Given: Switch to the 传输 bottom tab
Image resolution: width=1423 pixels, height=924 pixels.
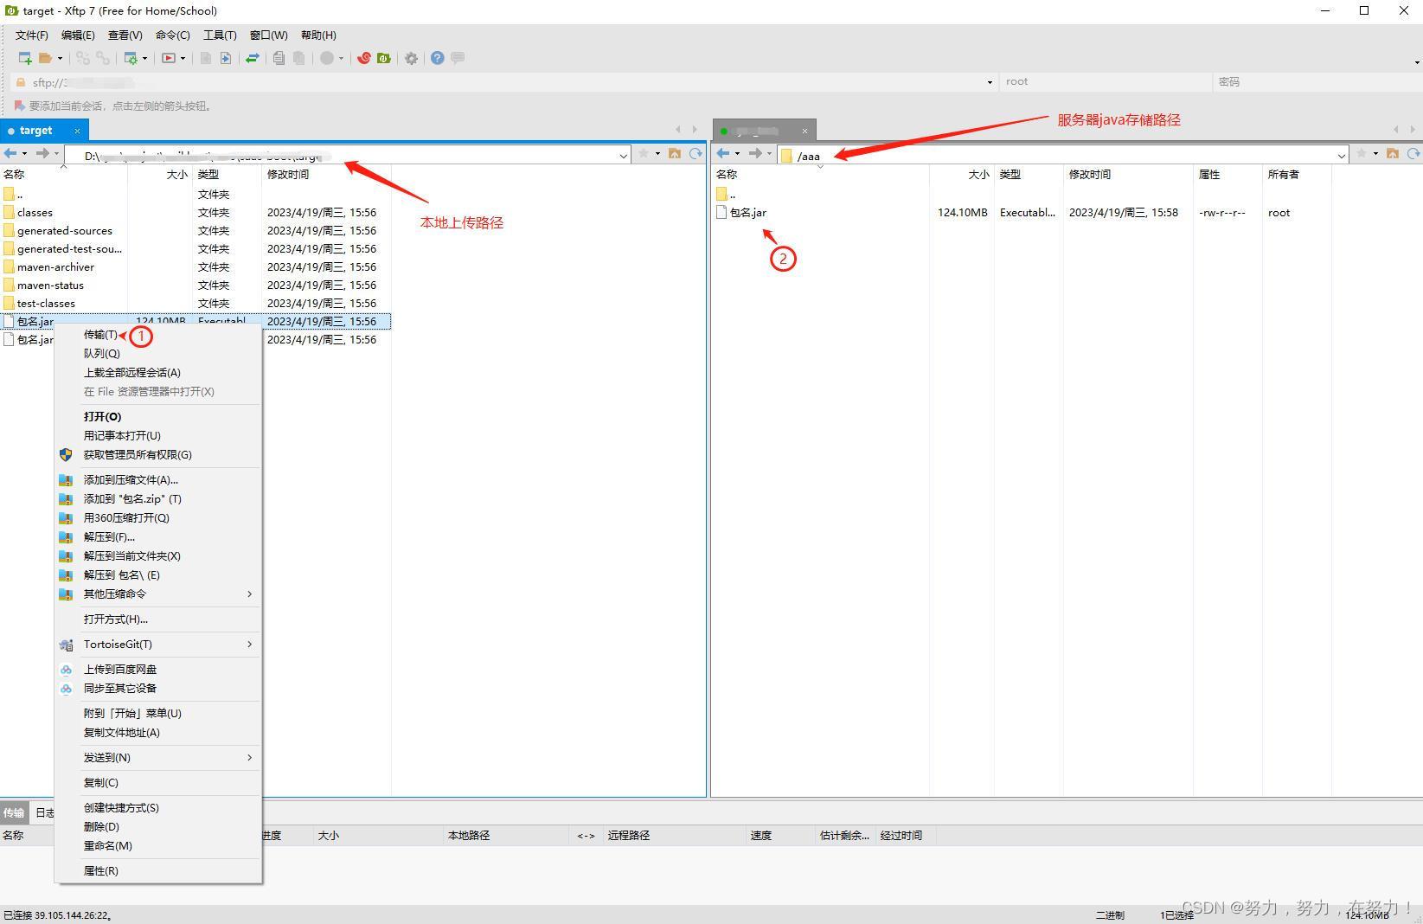Looking at the screenshot, I should tap(14, 812).
